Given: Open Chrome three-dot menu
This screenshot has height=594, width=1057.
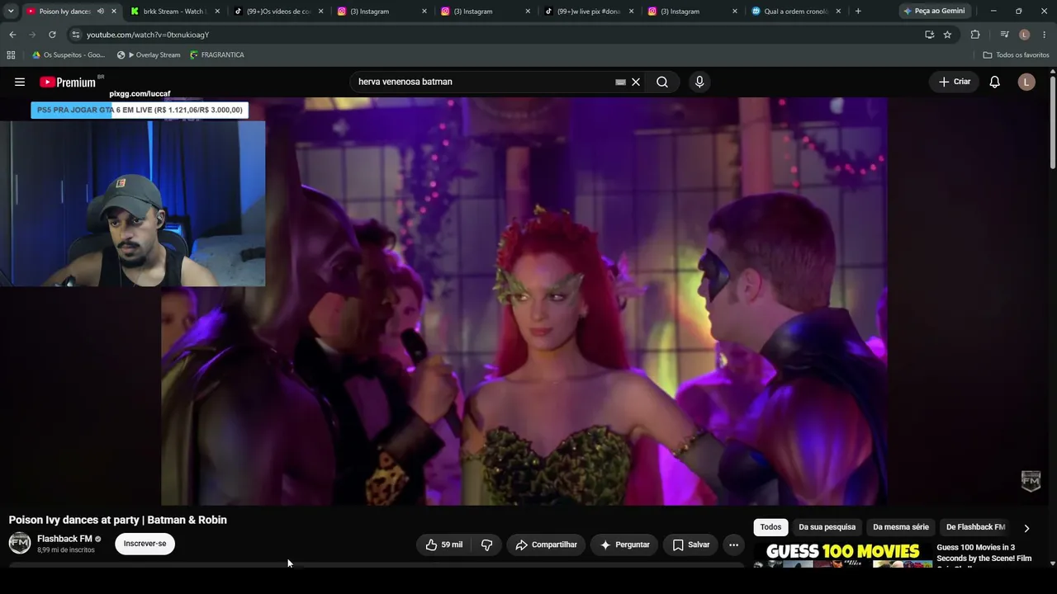Looking at the screenshot, I should coord(1045,35).
